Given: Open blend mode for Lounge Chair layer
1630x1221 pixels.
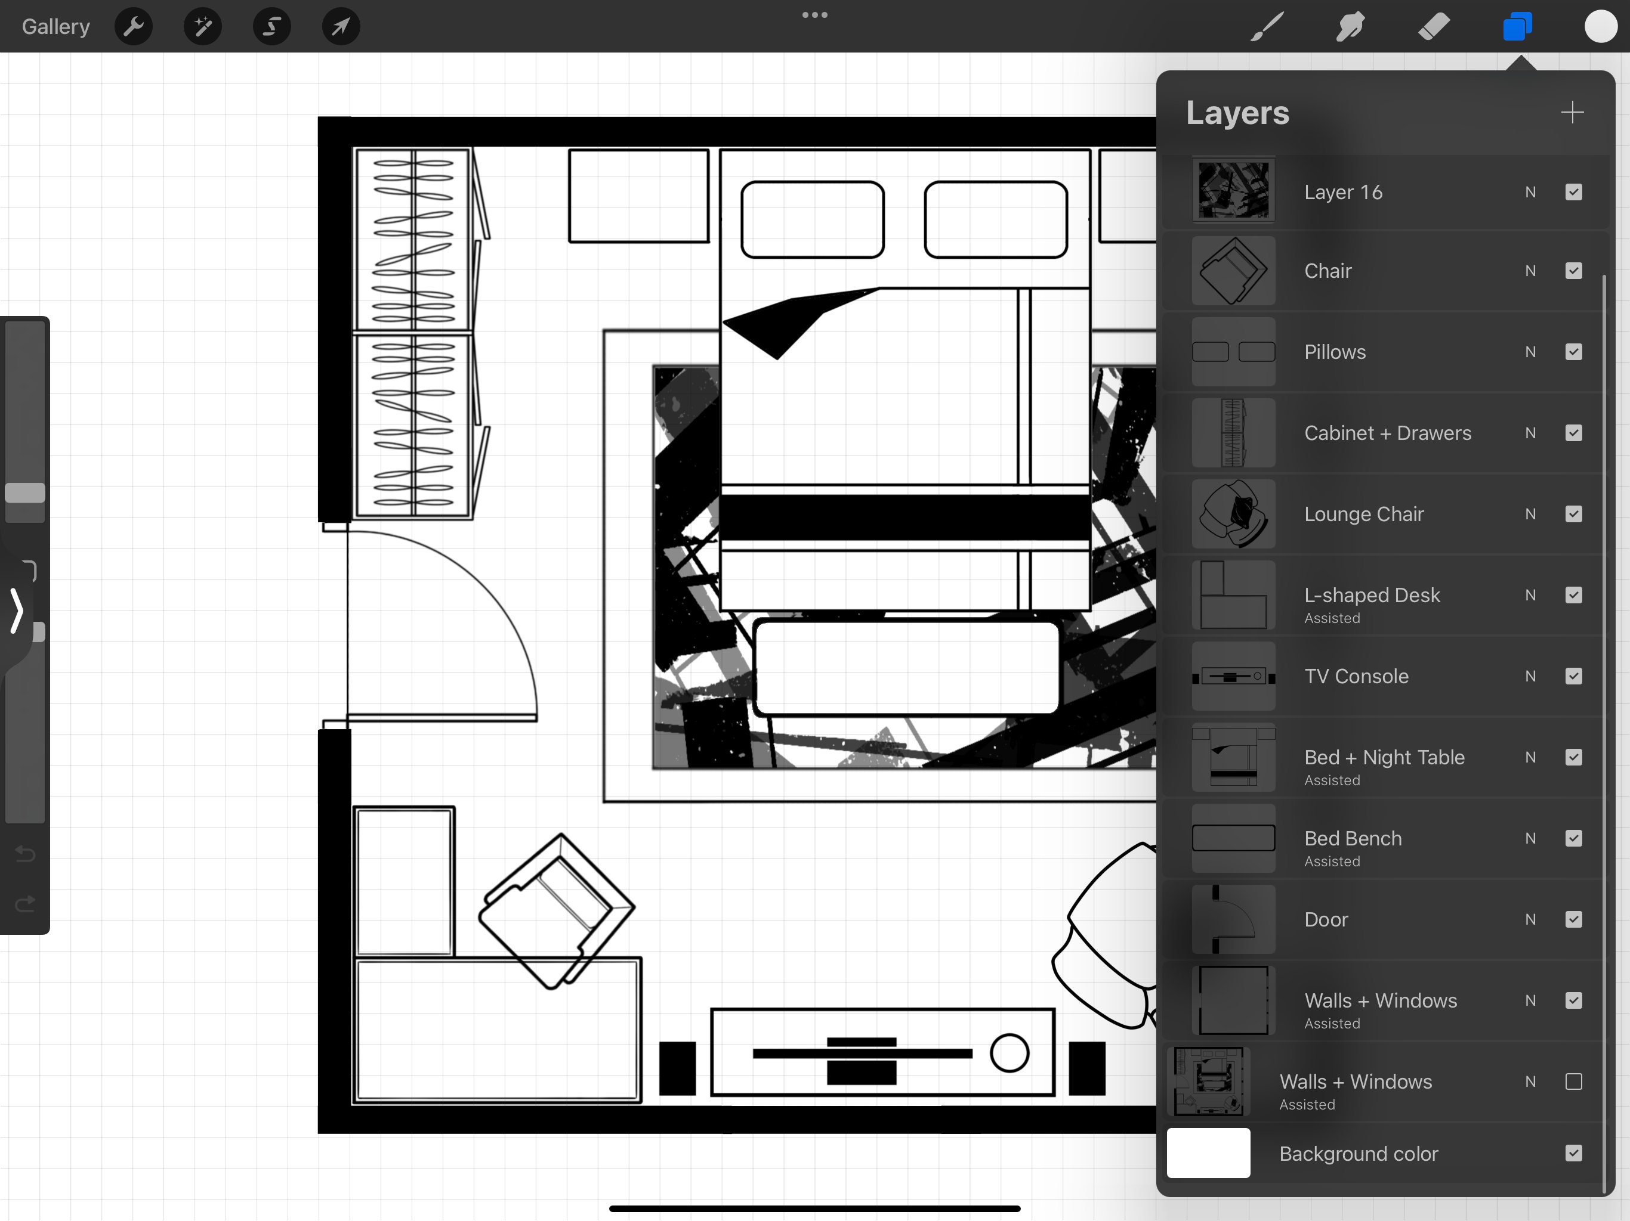Looking at the screenshot, I should [x=1530, y=514].
